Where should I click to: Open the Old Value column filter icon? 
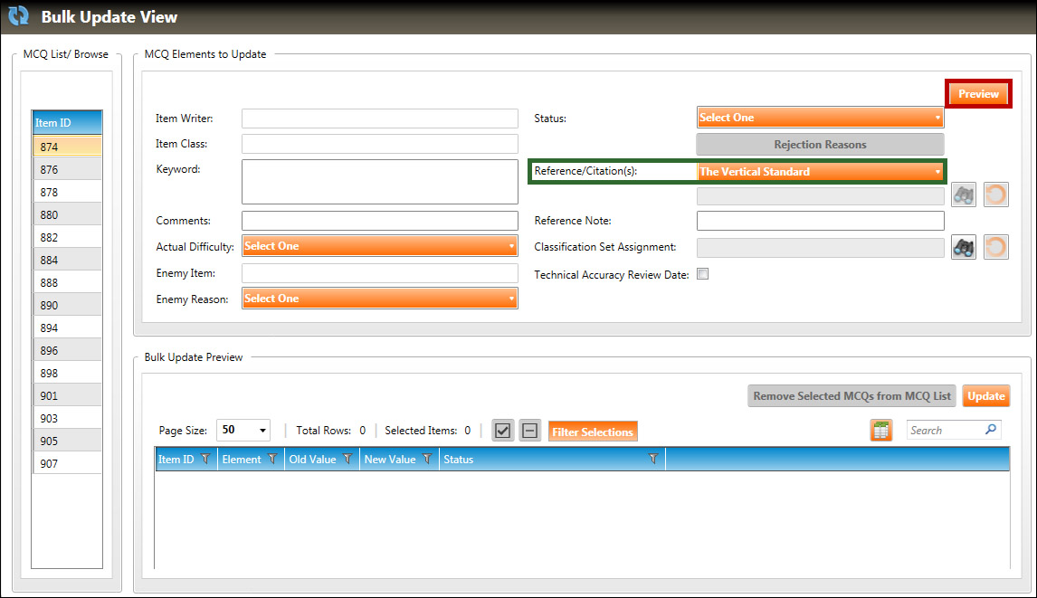(x=347, y=460)
